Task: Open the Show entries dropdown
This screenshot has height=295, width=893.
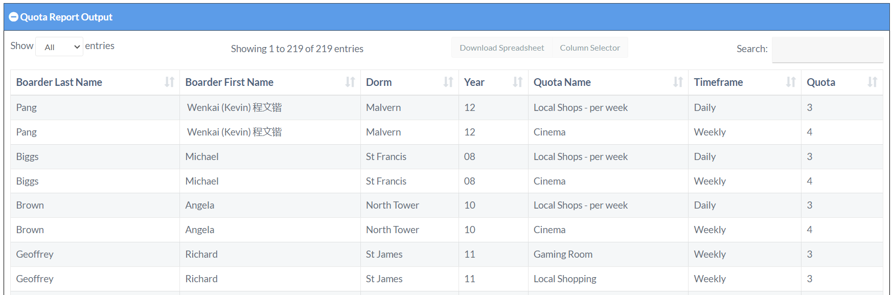Action: 59,47
